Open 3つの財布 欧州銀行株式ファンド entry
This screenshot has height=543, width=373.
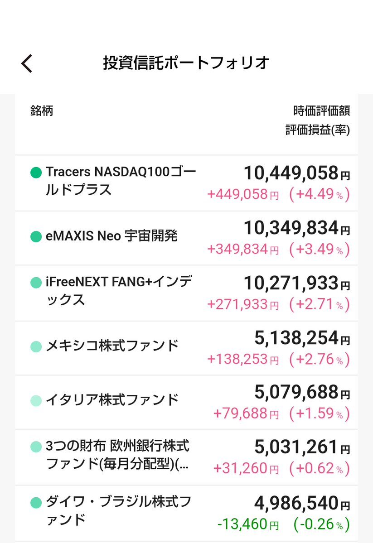pyautogui.click(x=117, y=455)
